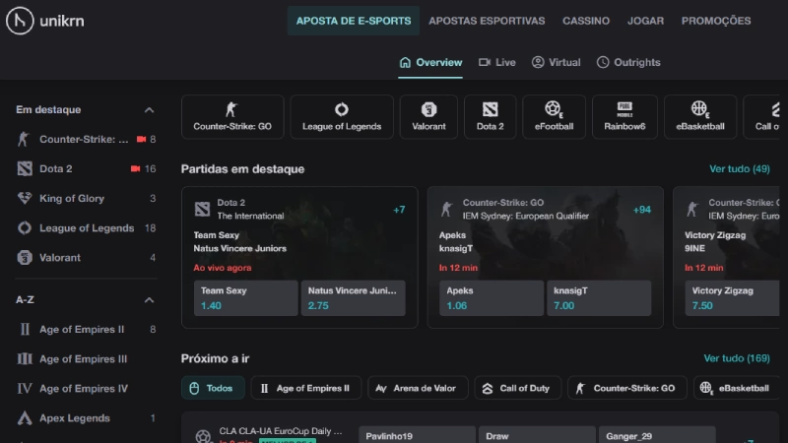
Task: Open Counter-Strike in sidebar featured list
Action: coord(86,139)
